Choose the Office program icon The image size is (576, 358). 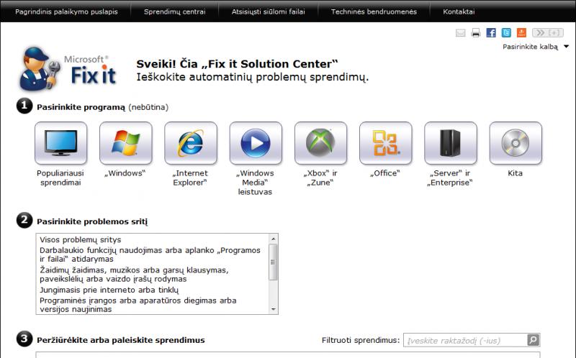pos(386,143)
